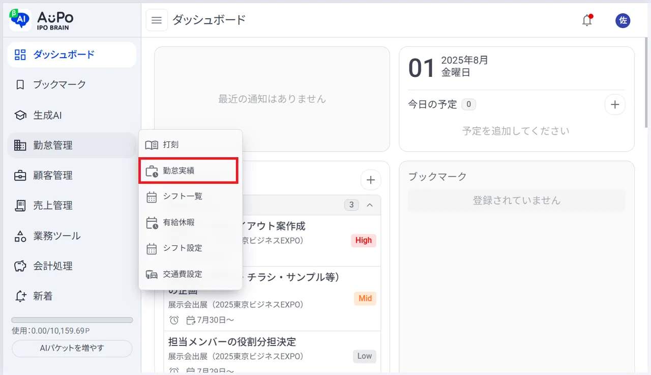The height and width of the screenshot is (375, 651).
Task: Click the 業務ツール shapes icon
Action: pyautogui.click(x=20, y=236)
